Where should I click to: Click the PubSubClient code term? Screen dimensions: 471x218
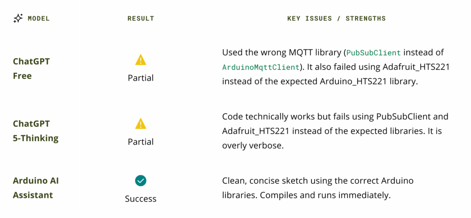373,53
